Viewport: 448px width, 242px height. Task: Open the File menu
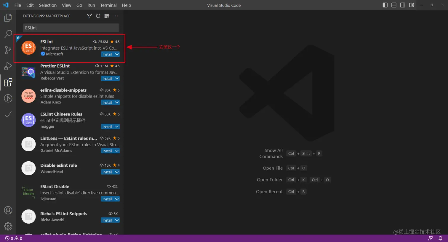click(18, 5)
